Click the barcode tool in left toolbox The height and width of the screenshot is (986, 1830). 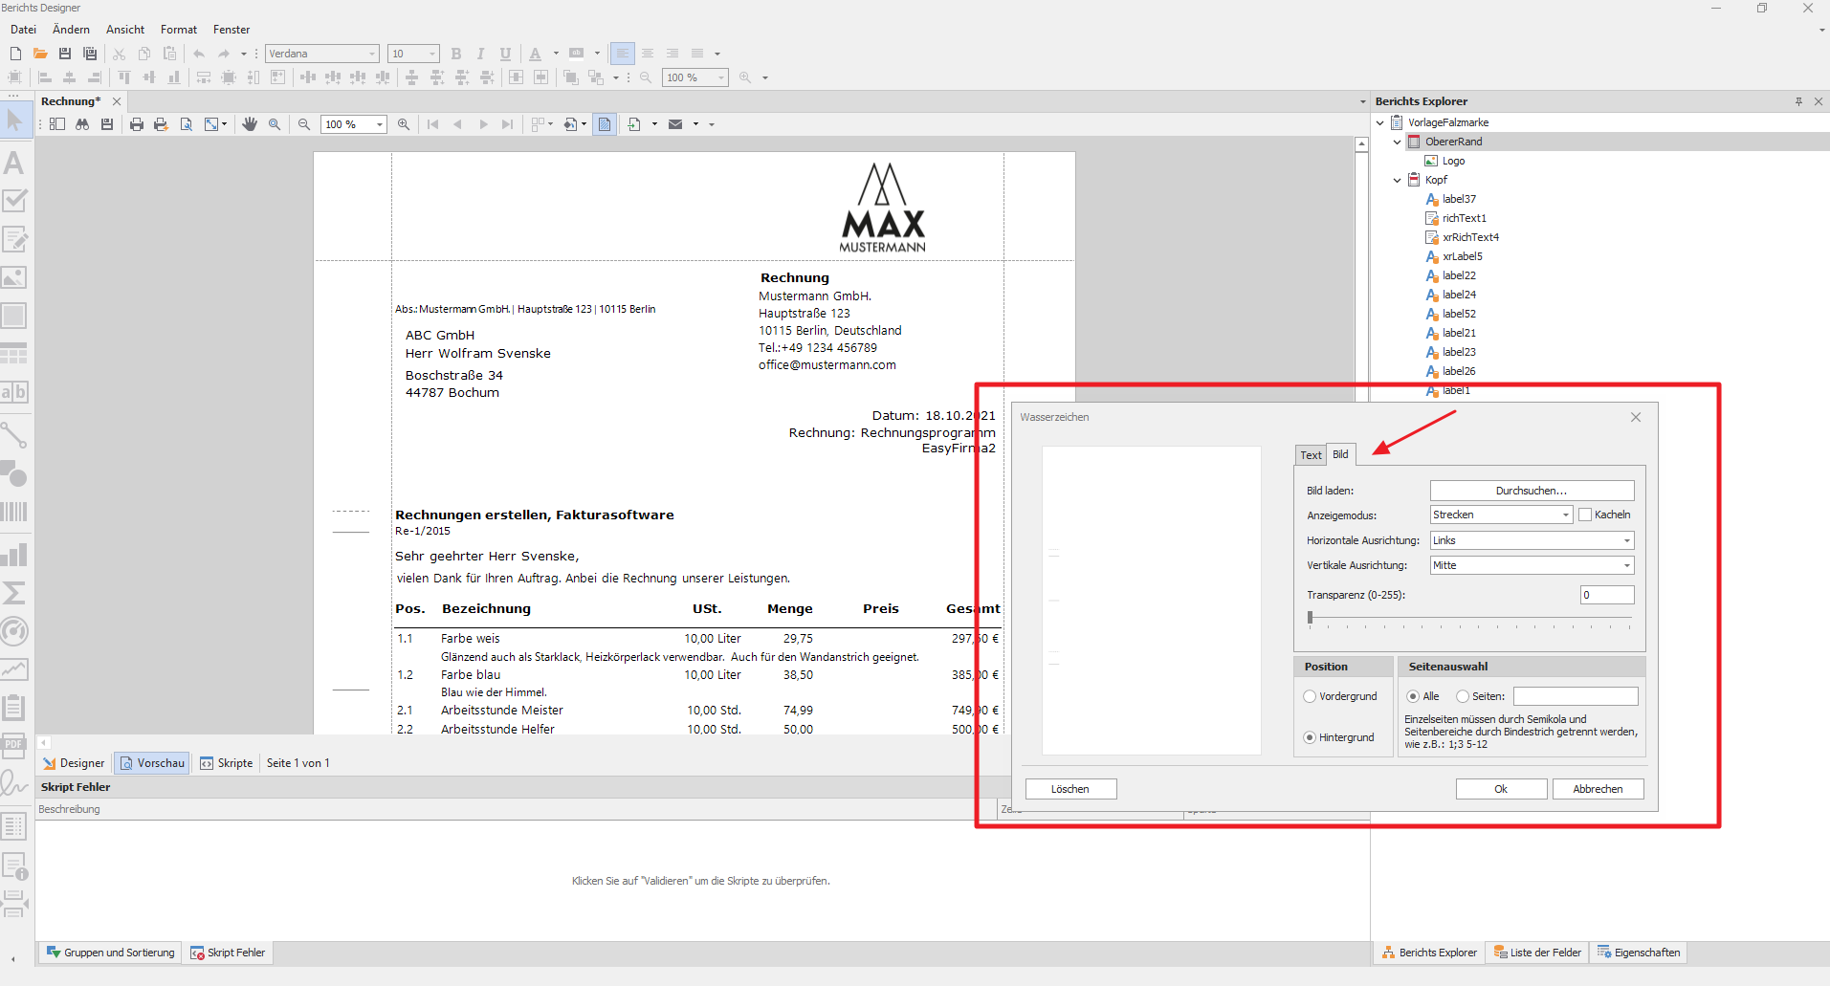pos(14,512)
